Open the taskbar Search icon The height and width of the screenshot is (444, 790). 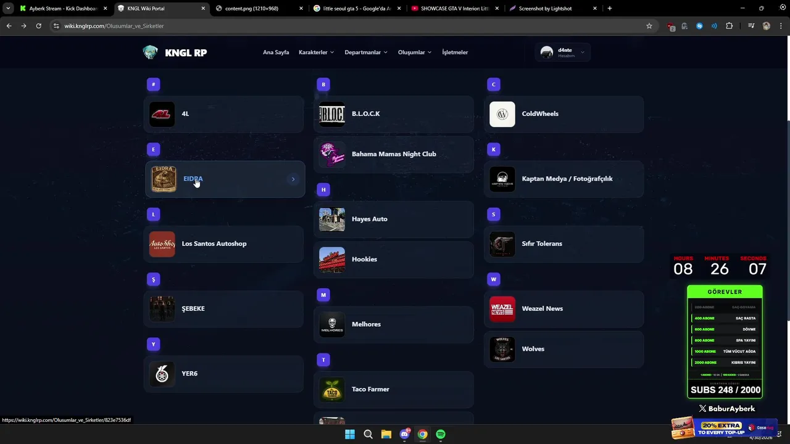368,434
